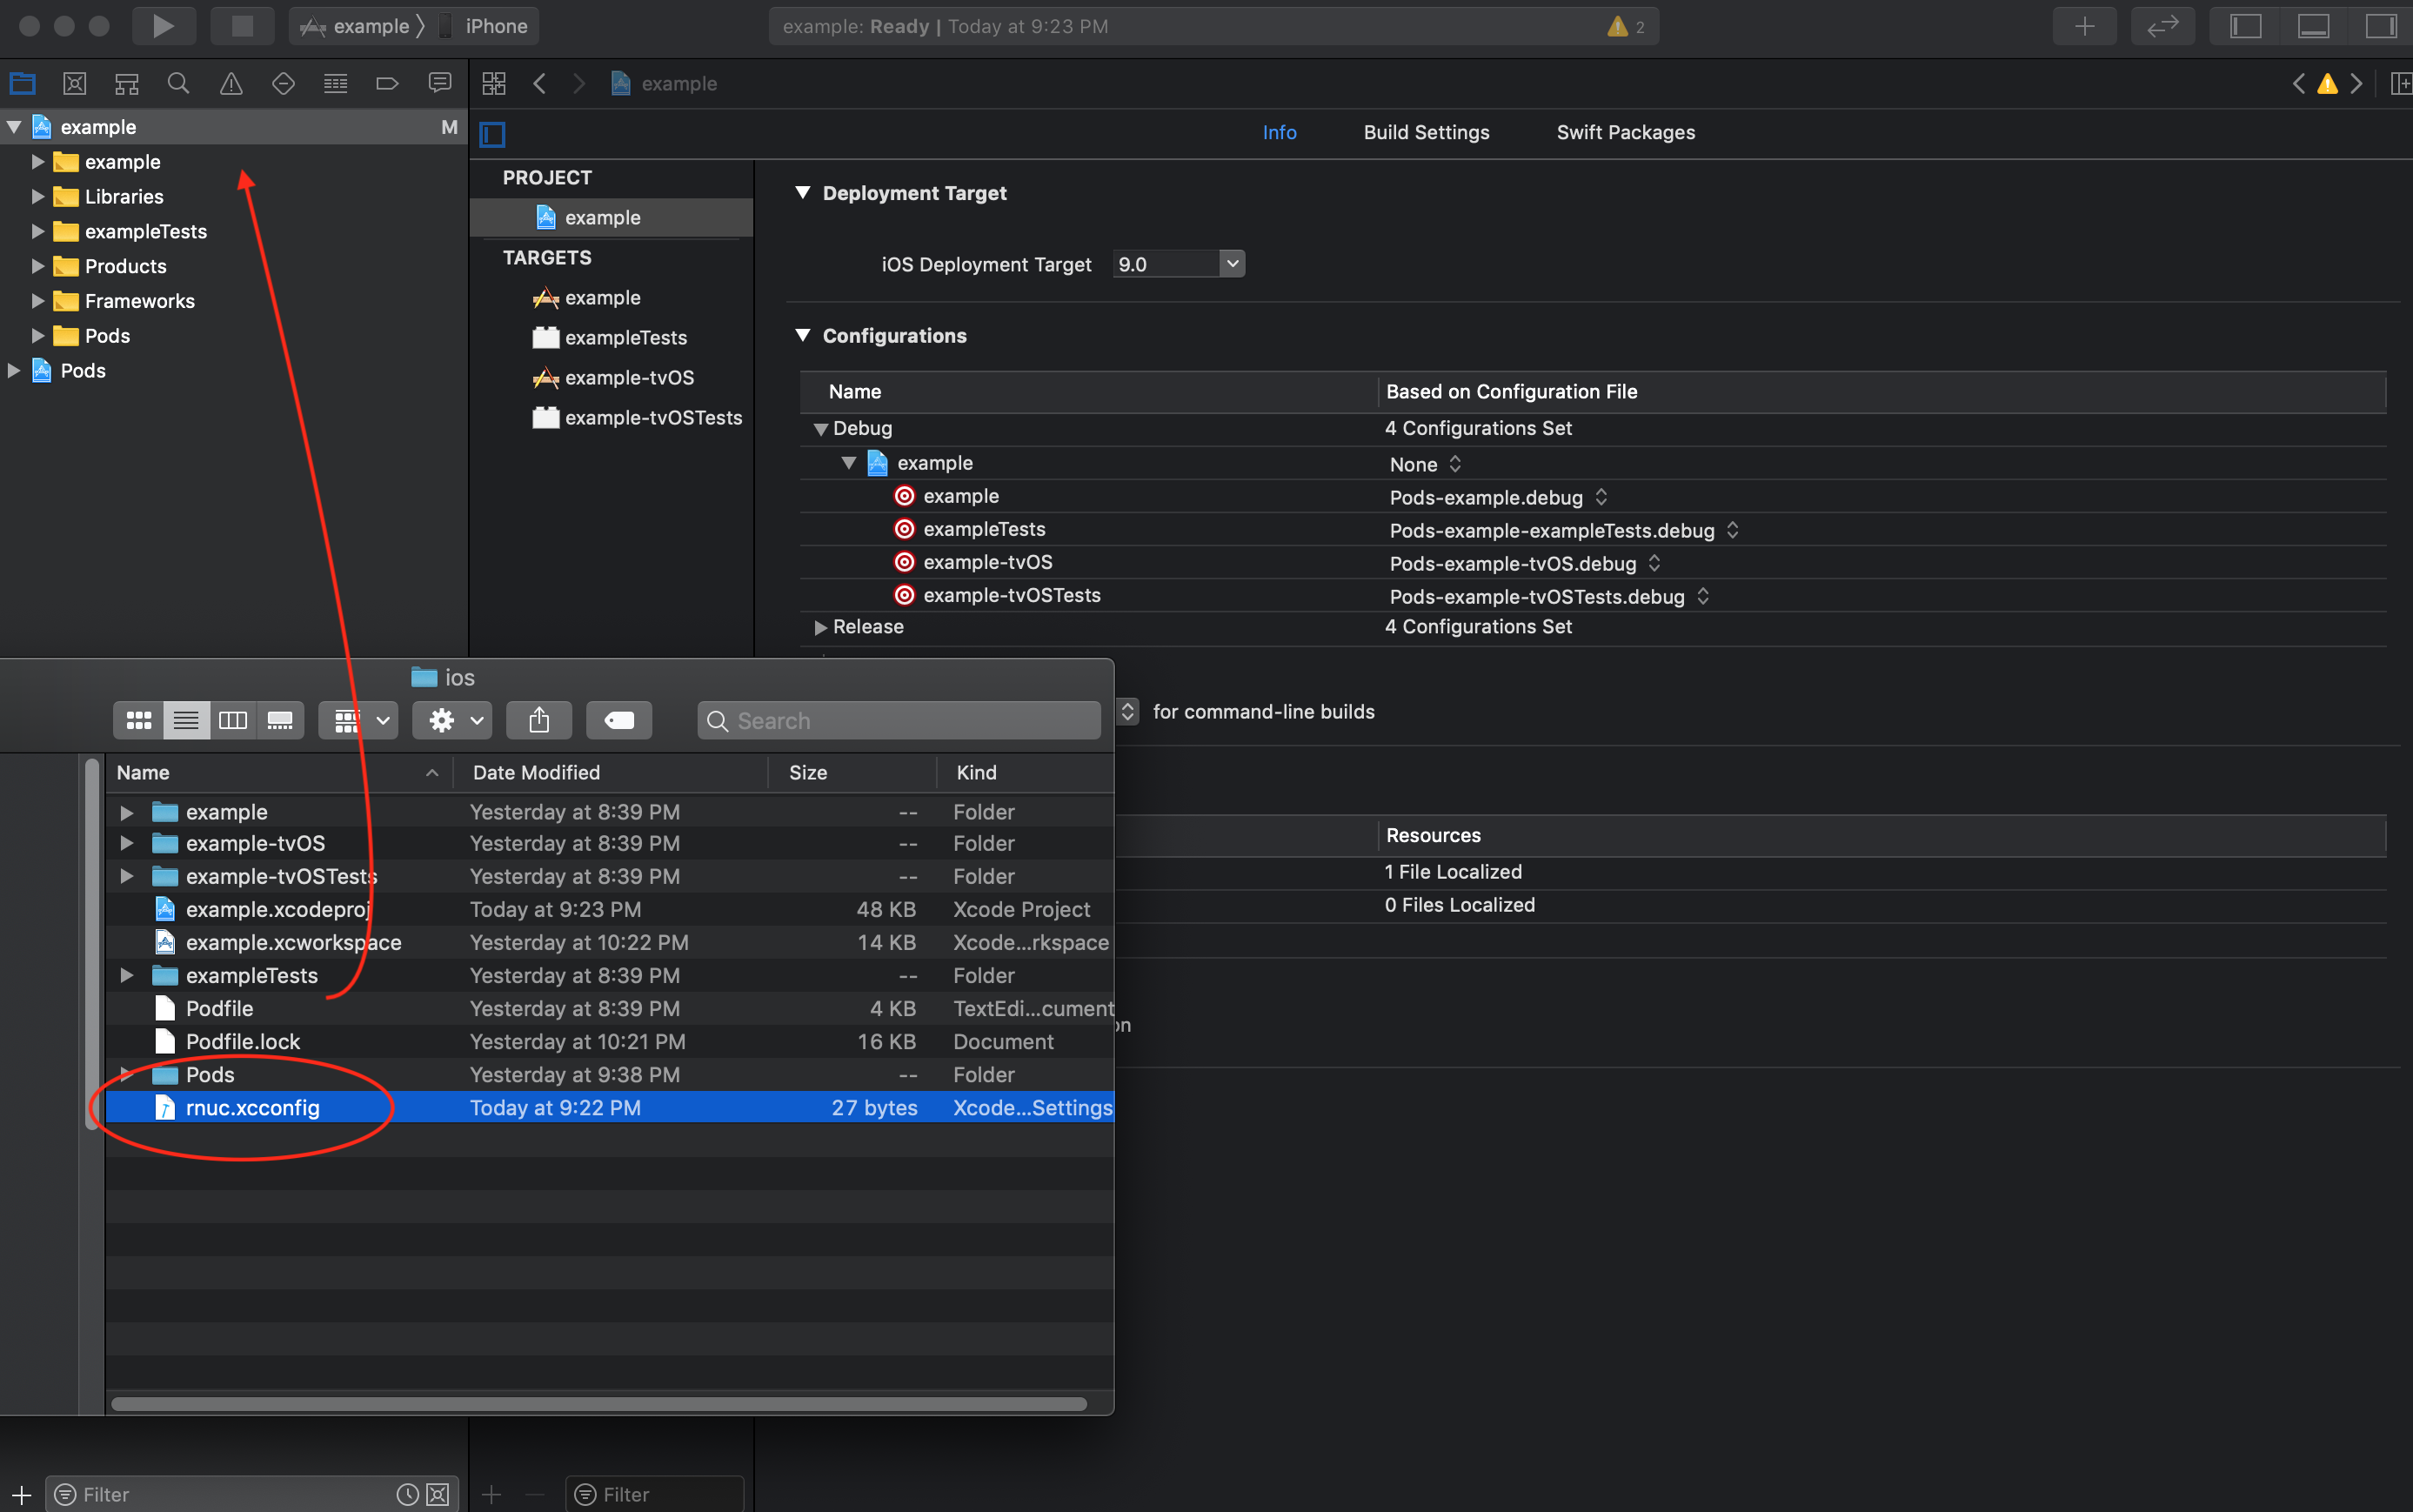Toggle the inspectors panel visibility
This screenshot has width=2413, height=1512.
[x=2381, y=26]
